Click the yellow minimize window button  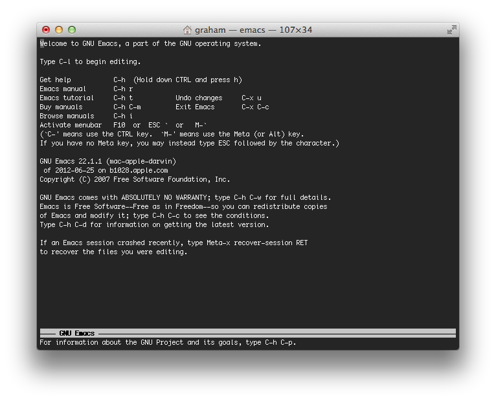(x=59, y=30)
